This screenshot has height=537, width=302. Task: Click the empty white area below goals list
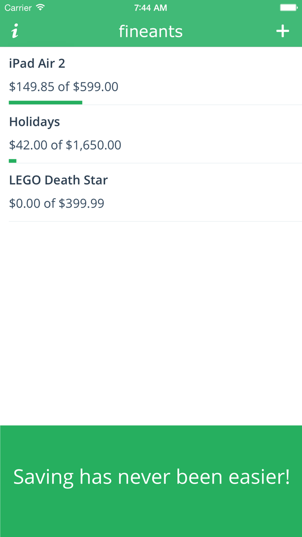pos(151,324)
